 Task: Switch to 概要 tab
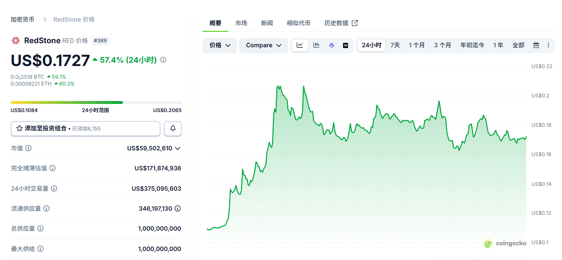click(215, 23)
